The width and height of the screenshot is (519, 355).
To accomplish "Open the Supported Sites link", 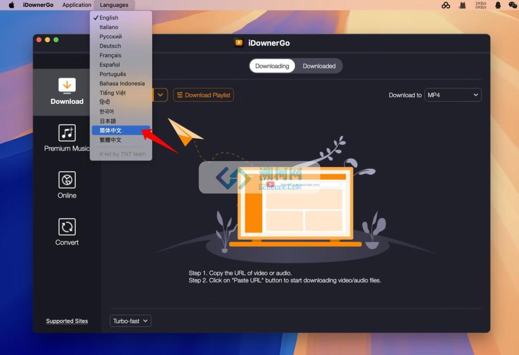I will (67, 321).
